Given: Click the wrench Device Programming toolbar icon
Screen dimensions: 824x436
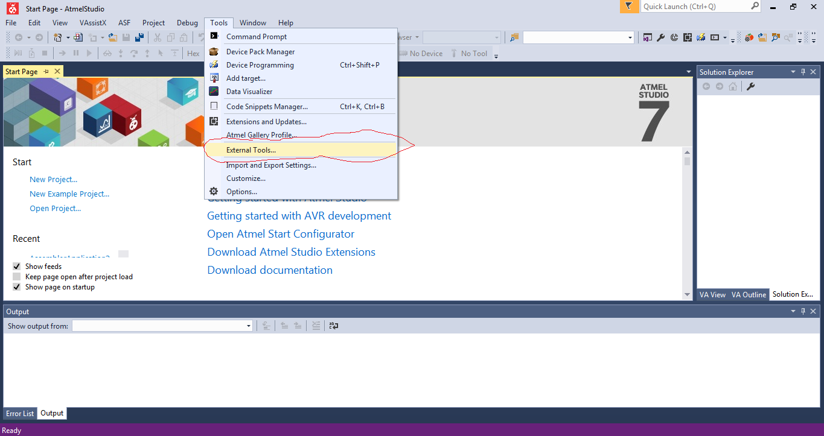Looking at the screenshot, I should 661,37.
